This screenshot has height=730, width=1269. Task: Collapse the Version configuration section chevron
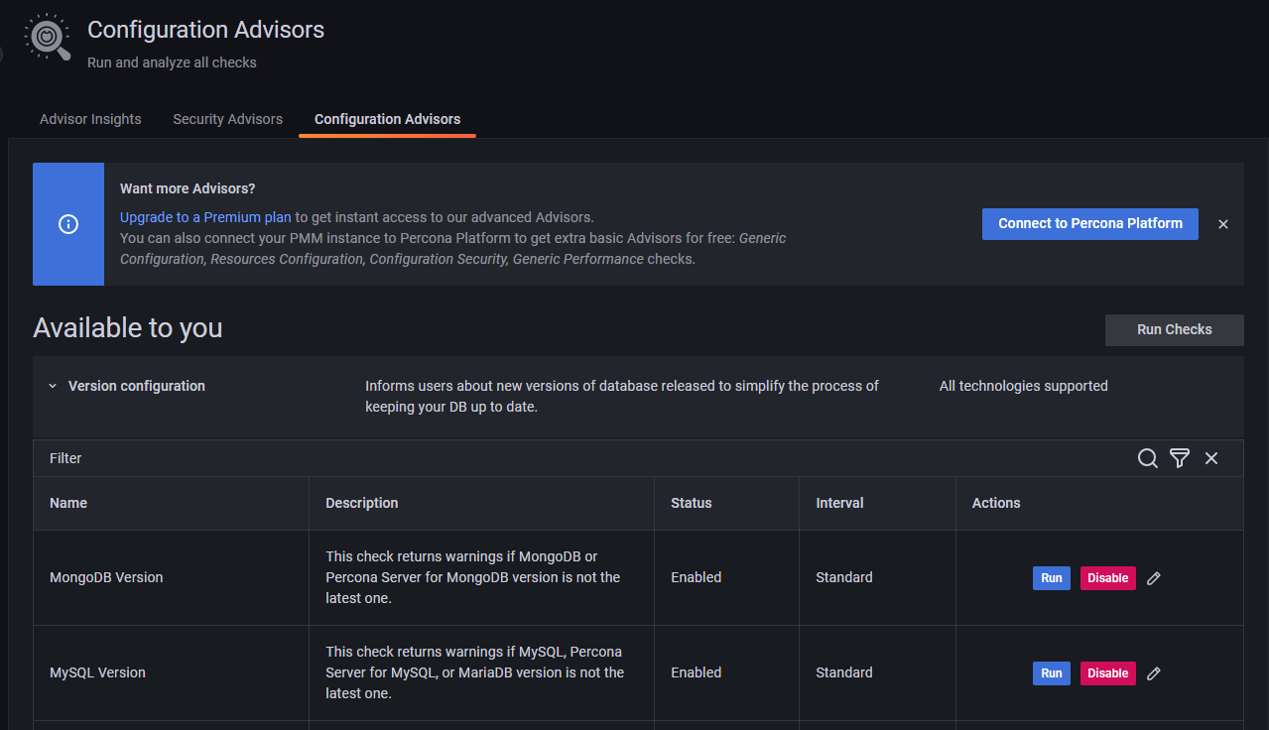(x=53, y=386)
